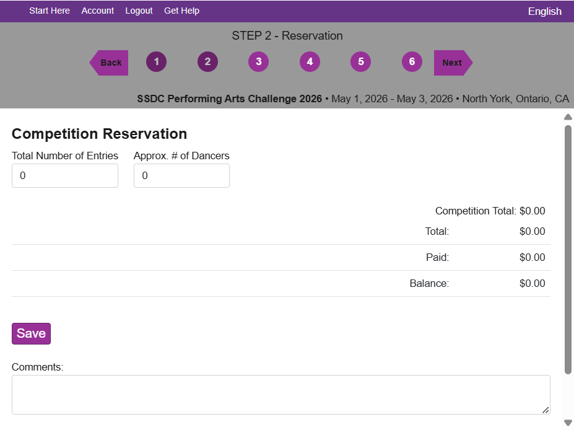Open step 4 in wizard
Screen dimensions: 574x448
[x=310, y=62]
